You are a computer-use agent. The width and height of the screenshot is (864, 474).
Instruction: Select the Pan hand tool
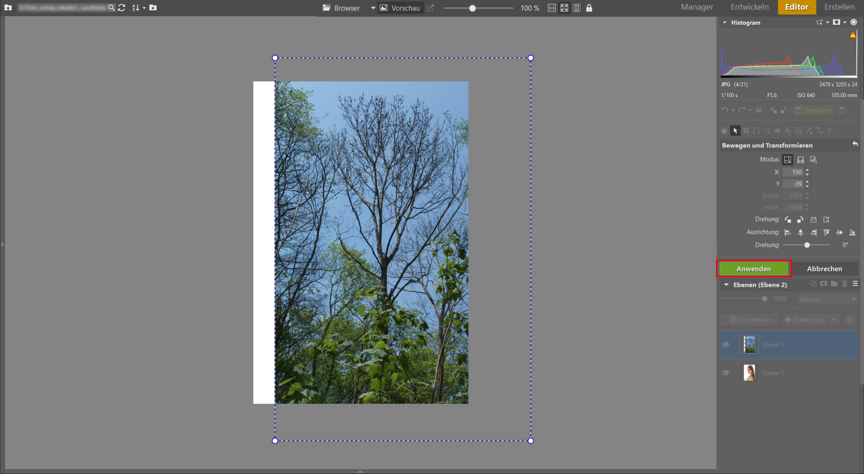(x=724, y=131)
